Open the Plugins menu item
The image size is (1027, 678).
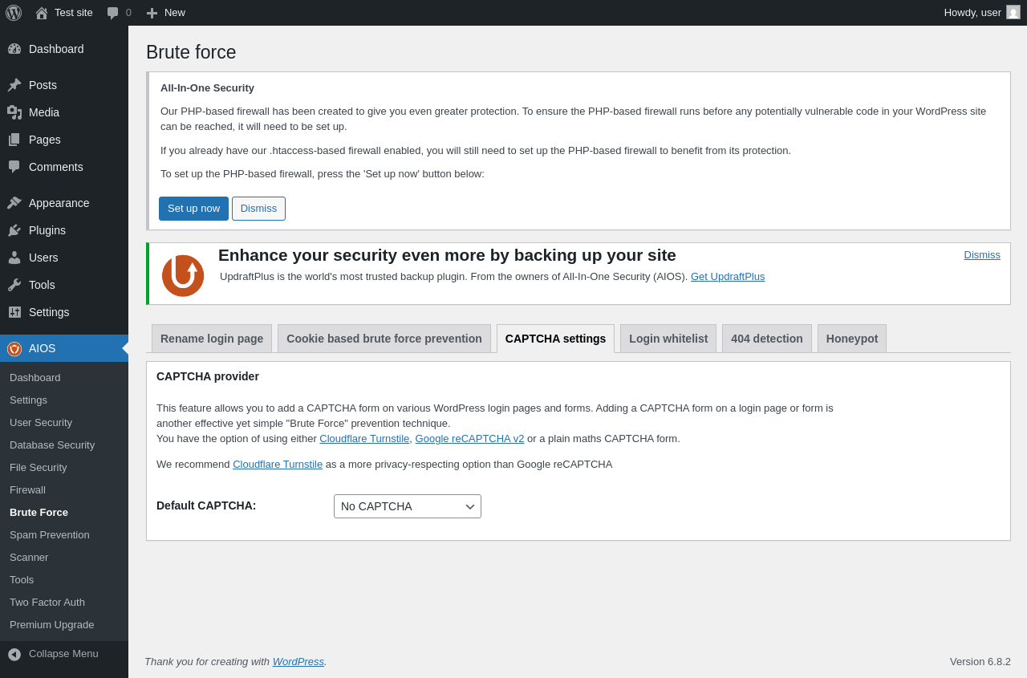tap(64, 230)
